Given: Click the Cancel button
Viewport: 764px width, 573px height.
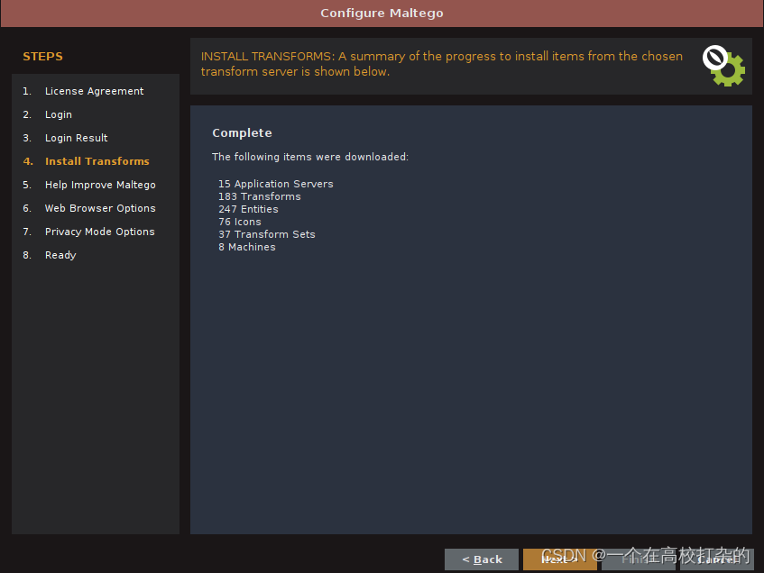Looking at the screenshot, I should pos(717,559).
